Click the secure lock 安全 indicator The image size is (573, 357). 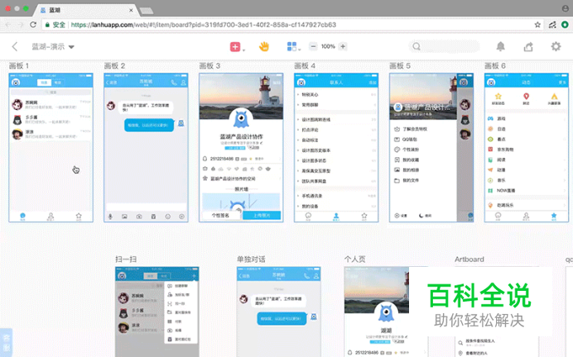tap(55, 25)
